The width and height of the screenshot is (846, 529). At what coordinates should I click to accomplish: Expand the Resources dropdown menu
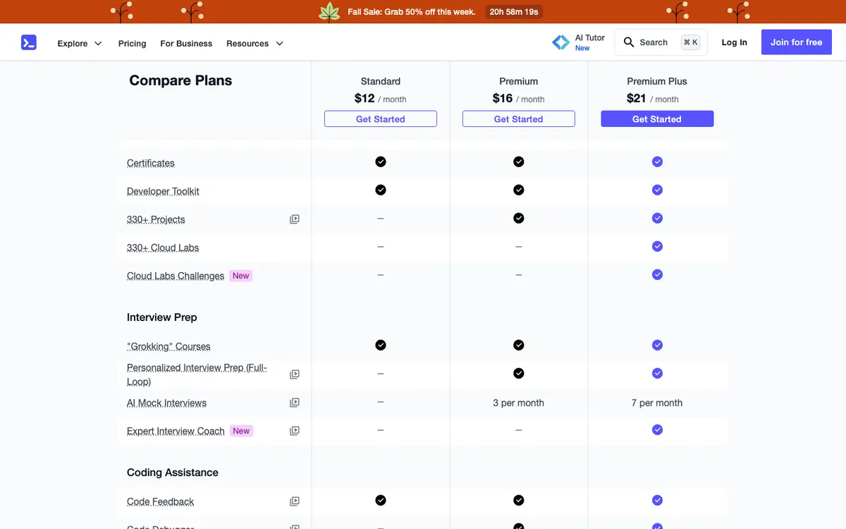pos(255,43)
